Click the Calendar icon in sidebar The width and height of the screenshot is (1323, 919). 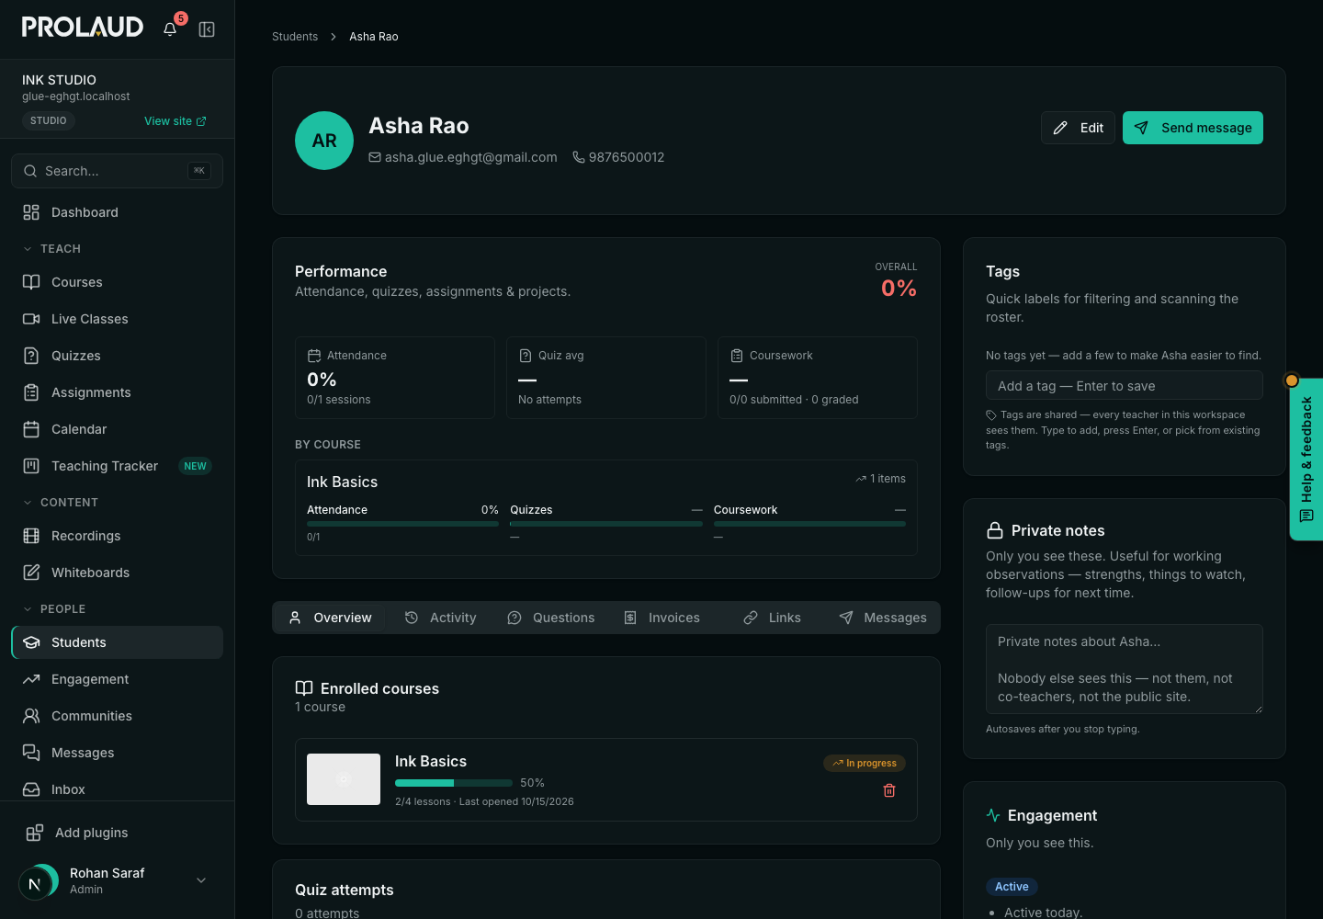[31, 429]
